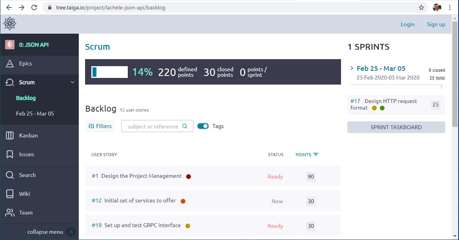Image resolution: width=459 pixels, height=240 pixels.
Task: Open Issues via bookmark icon
Action: point(10,154)
